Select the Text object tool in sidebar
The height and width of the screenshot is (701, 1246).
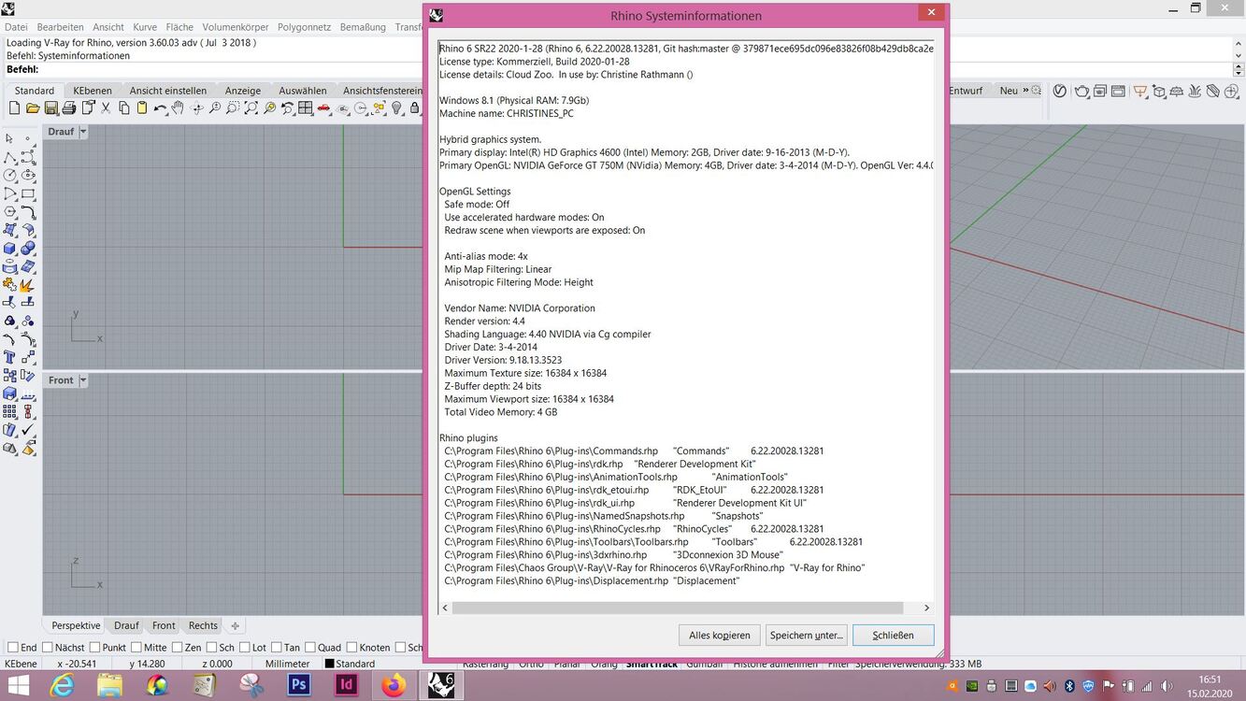[x=9, y=357]
